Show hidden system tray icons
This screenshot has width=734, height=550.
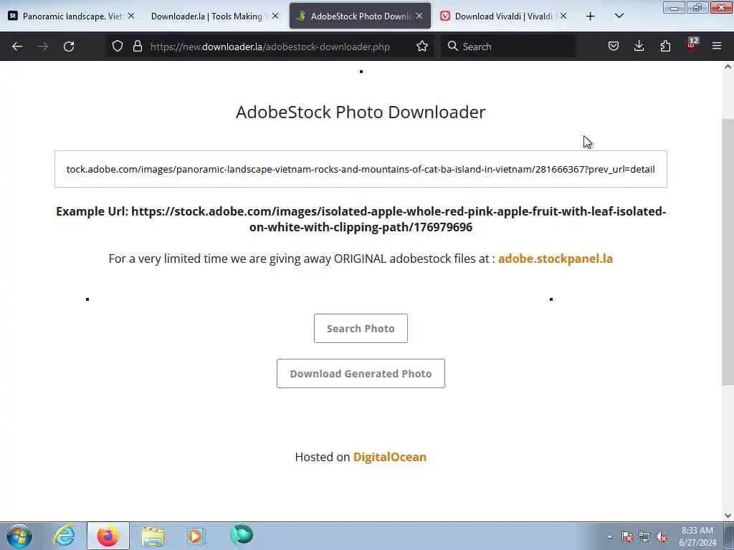[609, 537]
